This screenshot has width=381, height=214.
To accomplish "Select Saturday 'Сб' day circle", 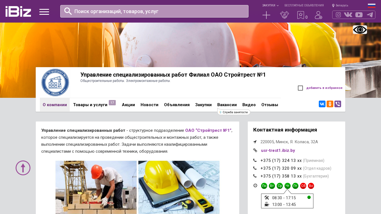I will point(303,186).
